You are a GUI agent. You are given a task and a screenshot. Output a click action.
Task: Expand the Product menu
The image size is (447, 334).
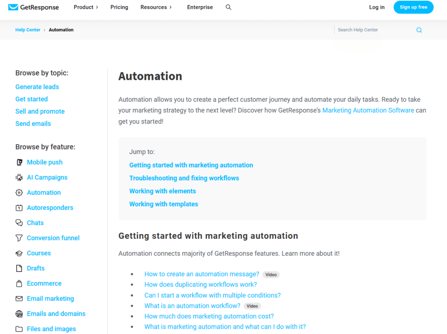coord(86,7)
